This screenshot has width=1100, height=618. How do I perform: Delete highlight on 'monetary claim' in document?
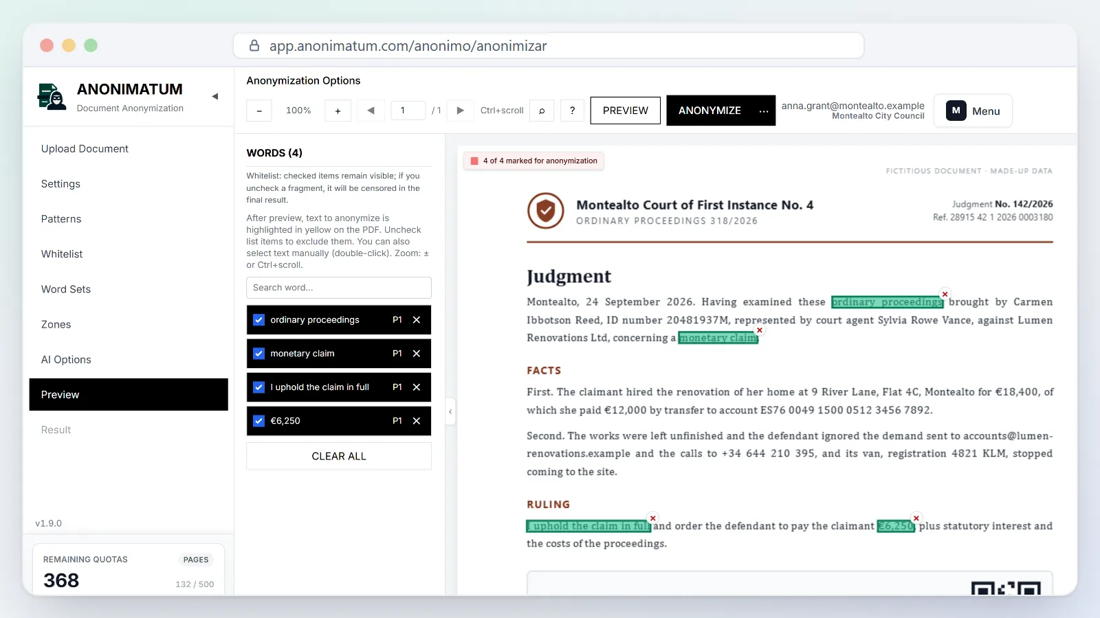click(x=760, y=330)
